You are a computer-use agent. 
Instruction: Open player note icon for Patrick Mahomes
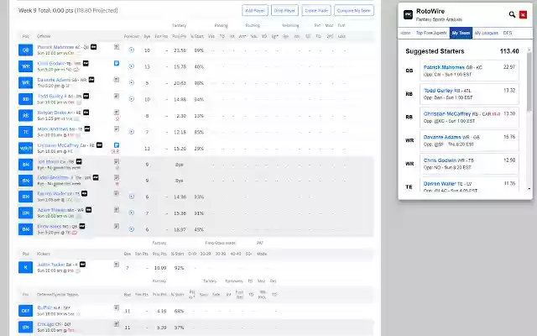pyautogui.click(x=117, y=47)
